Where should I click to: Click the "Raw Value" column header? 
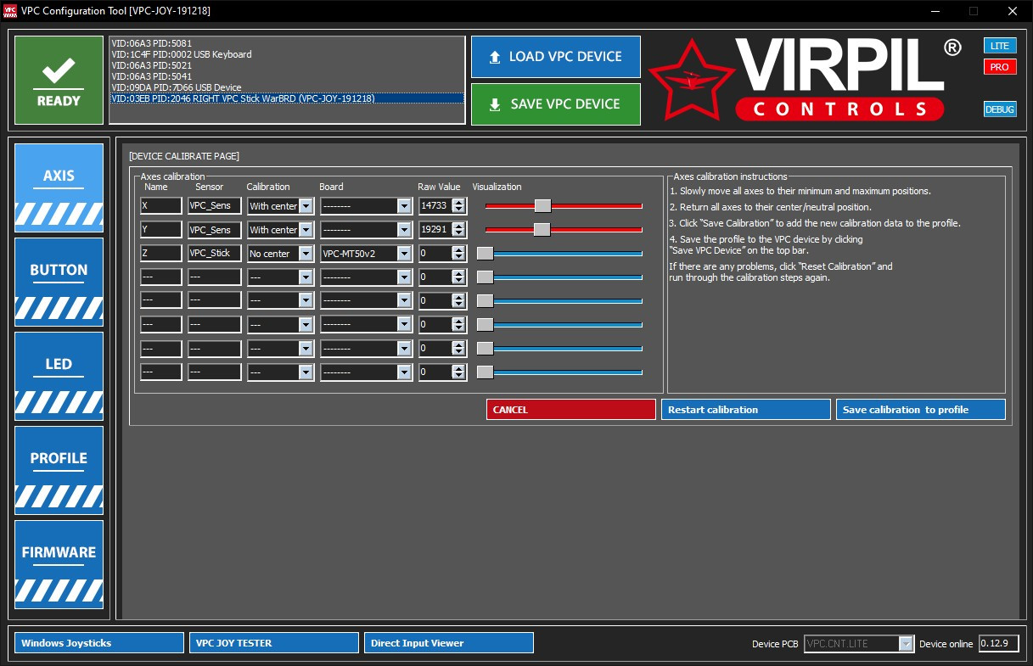pos(439,187)
